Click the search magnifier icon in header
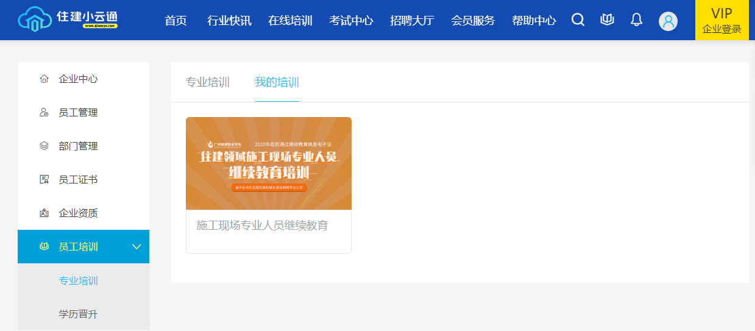The height and width of the screenshot is (331, 755). pyautogui.click(x=578, y=20)
